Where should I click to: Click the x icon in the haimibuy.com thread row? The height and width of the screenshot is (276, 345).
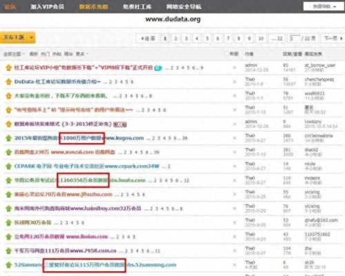(235, 209)
